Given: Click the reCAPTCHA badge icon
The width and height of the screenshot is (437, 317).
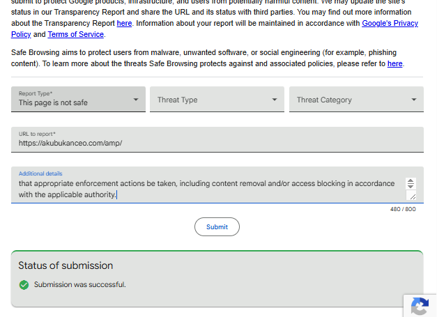Looking at the screenshot, I should tap(420, 307).
